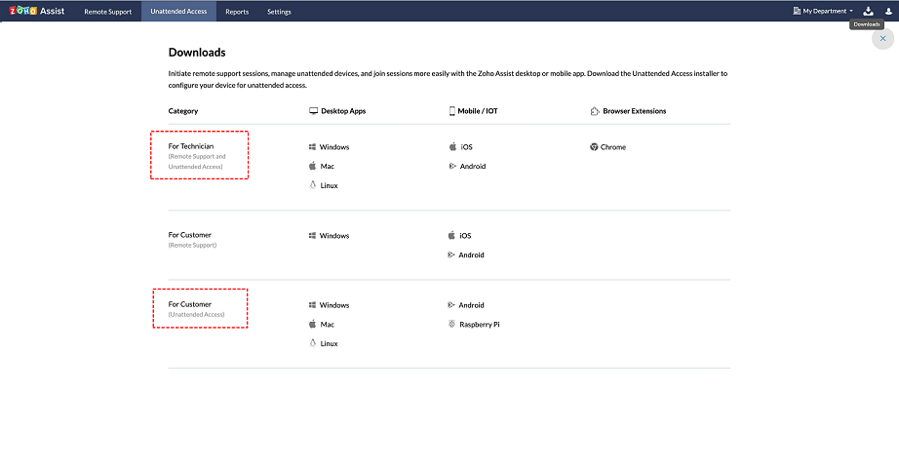Click the phone icon beside Mobile / IOT

coord(451,111)
